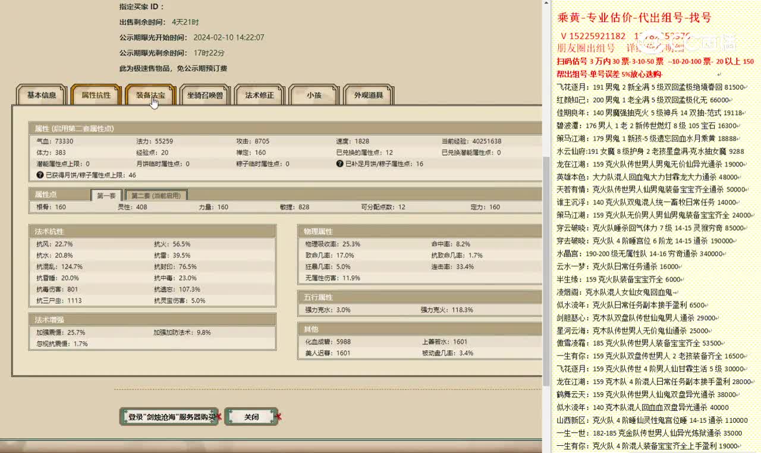Image resolution: width=761 pixels, height=453 pixels.
Task: Click the 剑胆瑟心 克木队 listing line
Action: tap(639, 318)
